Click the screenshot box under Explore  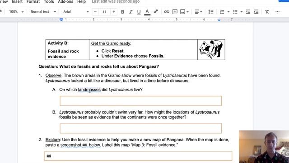coord(138,156)
